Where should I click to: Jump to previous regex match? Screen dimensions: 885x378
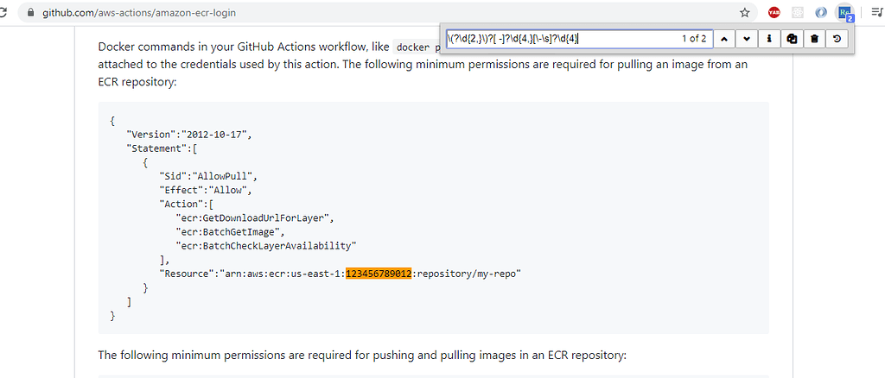pyautogui.click(x=724, y=39)
